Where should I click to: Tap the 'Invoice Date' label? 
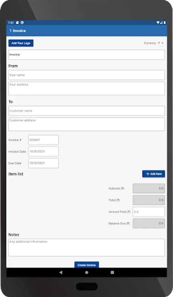point(17,151)
